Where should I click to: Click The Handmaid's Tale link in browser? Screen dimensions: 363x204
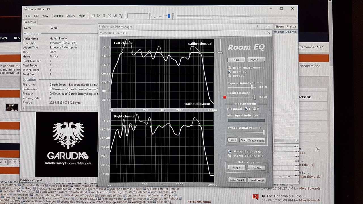pos(287,196)
